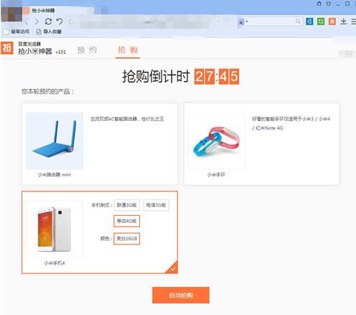Click the wristband product thumbnail
The width and height of the screenshot is (356, 315).
point(217,141)
